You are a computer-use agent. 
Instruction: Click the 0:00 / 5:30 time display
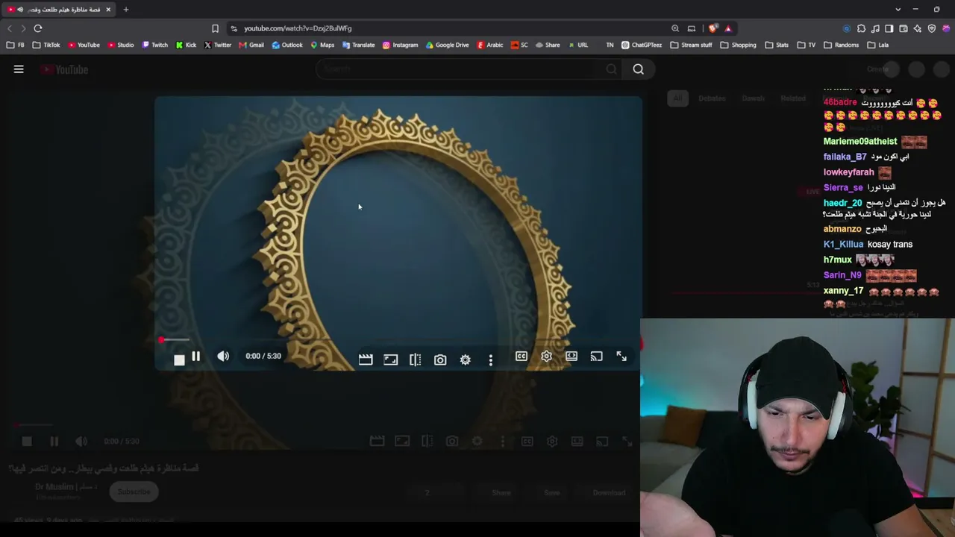coord(263,357)
